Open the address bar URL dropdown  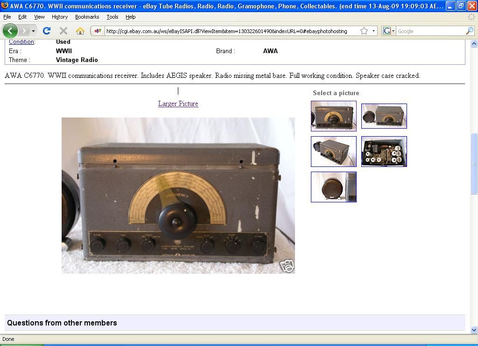tap(373, 31)
